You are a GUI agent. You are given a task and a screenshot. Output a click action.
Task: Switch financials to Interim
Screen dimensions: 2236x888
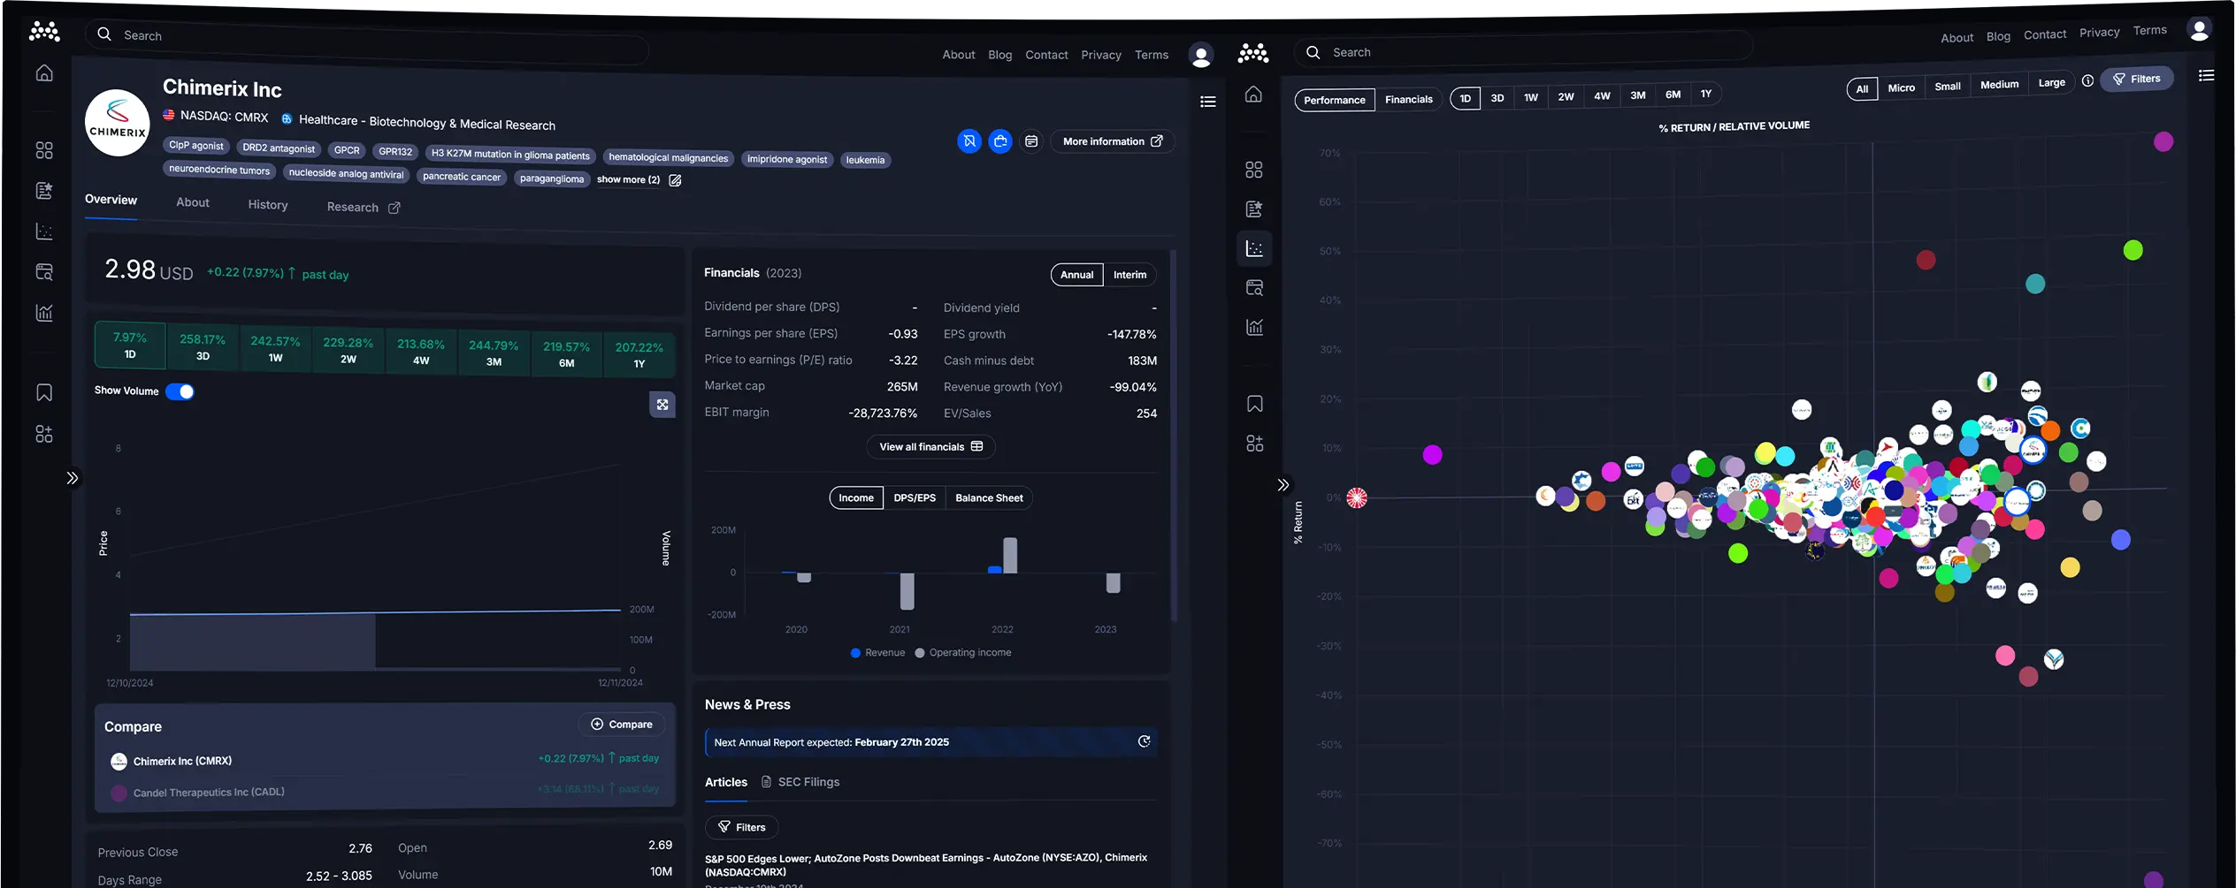pyautogui.click(x=1129, y=275)
